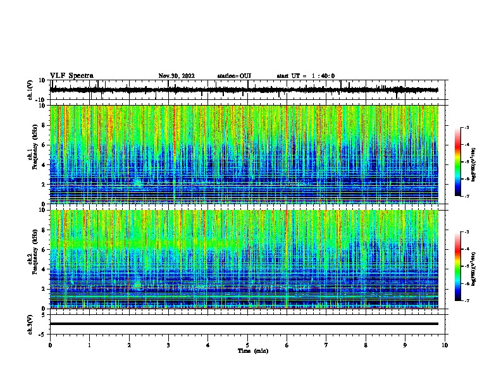The height and width of the screenshot is (387, 501).
Task: Click the date 'Nov.30, 2022' in header
Action: pos(176,76)
